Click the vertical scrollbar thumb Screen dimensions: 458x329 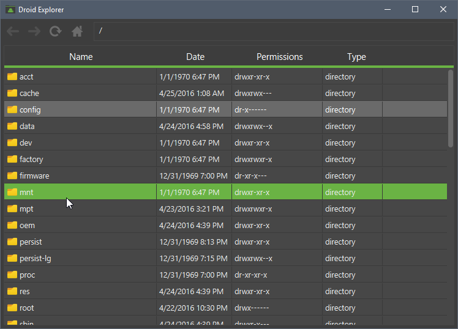tap(451, 108)
